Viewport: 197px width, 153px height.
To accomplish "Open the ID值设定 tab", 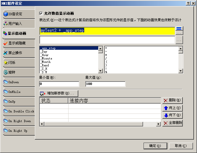I will (18, 14).
